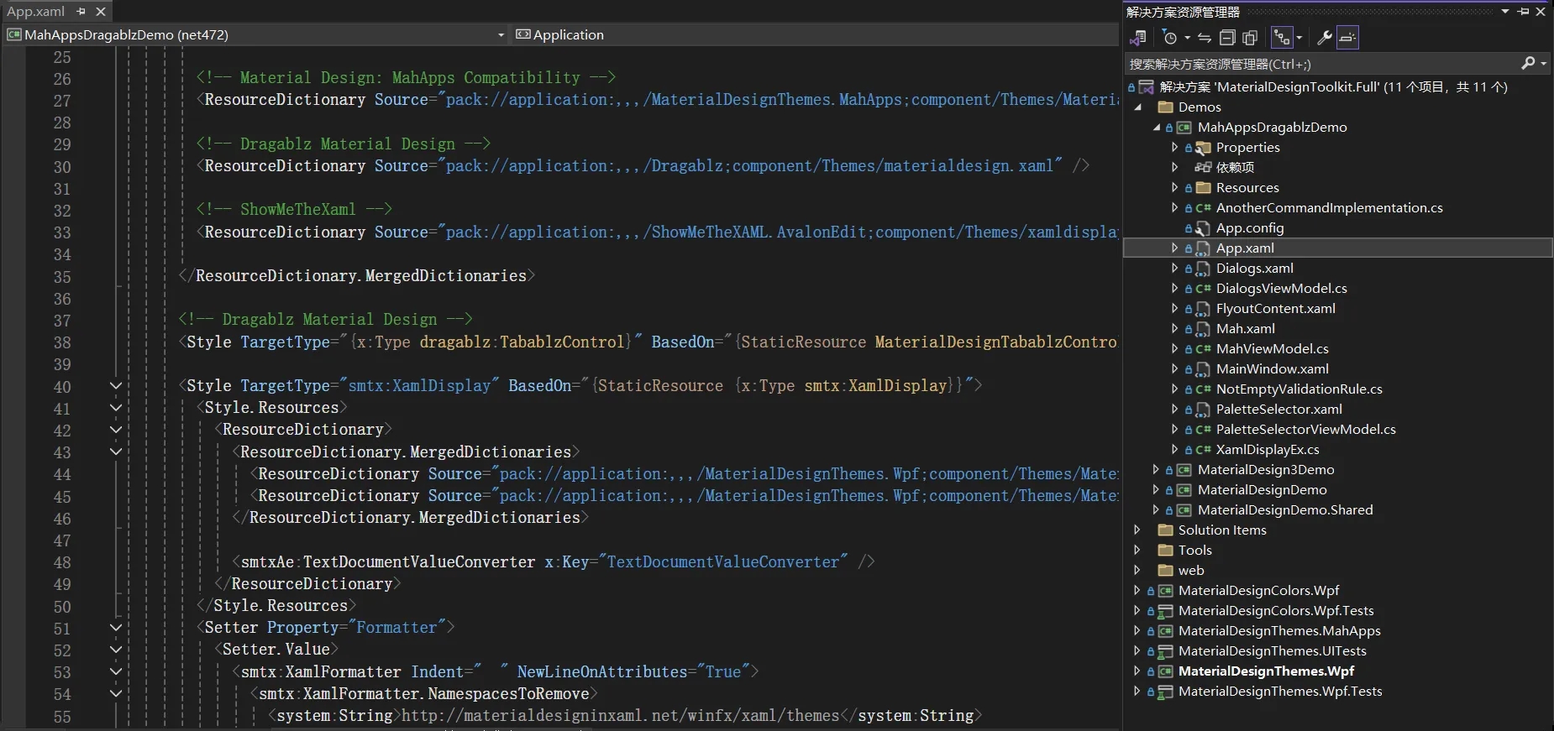Click the Solution/Folder view switch icon

point(1138,38)
